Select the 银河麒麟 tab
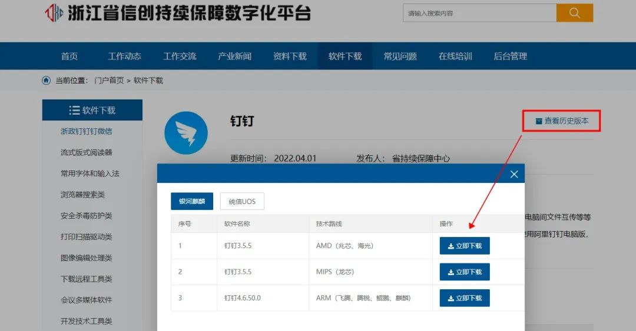This screenshot has width=636, height=331. pos(192,201)
